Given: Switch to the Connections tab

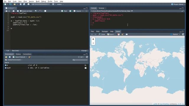Looking at the screenshot, I should (27, 54).
